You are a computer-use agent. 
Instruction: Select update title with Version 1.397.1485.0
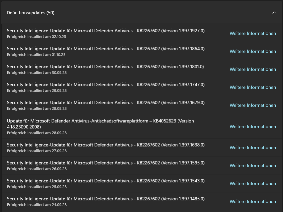pyautogui.click(x=106, y=199)
